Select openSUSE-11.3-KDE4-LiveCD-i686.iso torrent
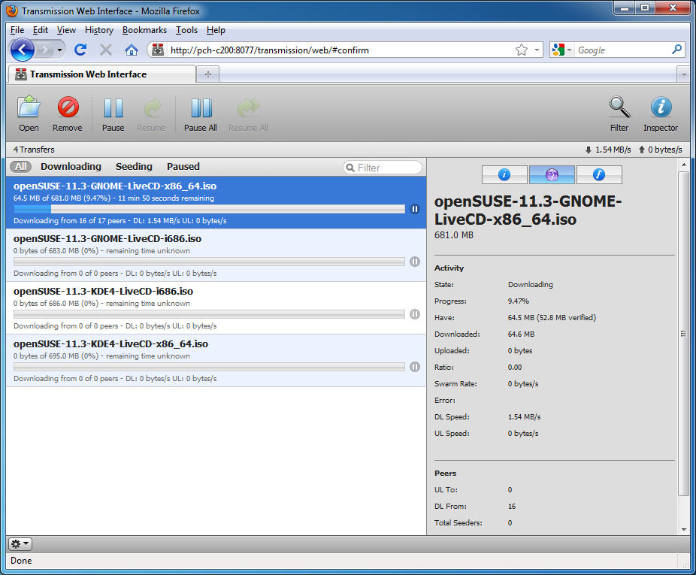 click(216, 307)
